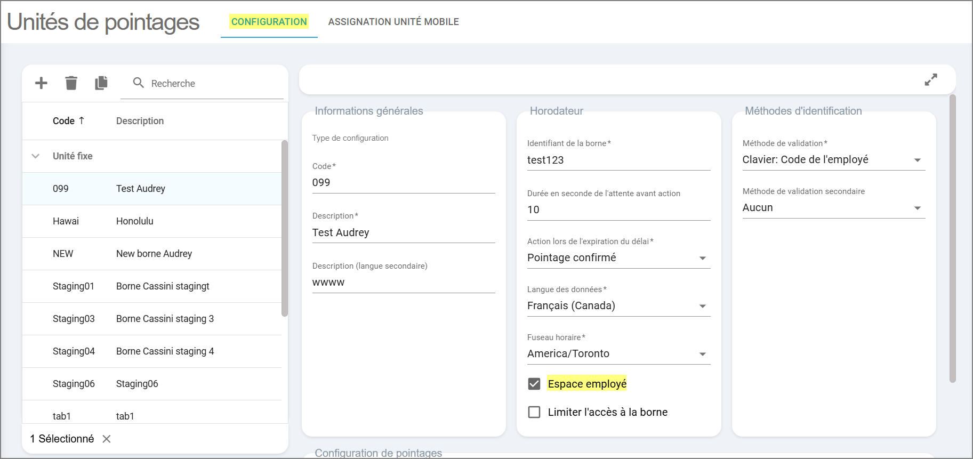Select the Honolulu row in list
Screen dimensions: 973x459
click(134, 221)
